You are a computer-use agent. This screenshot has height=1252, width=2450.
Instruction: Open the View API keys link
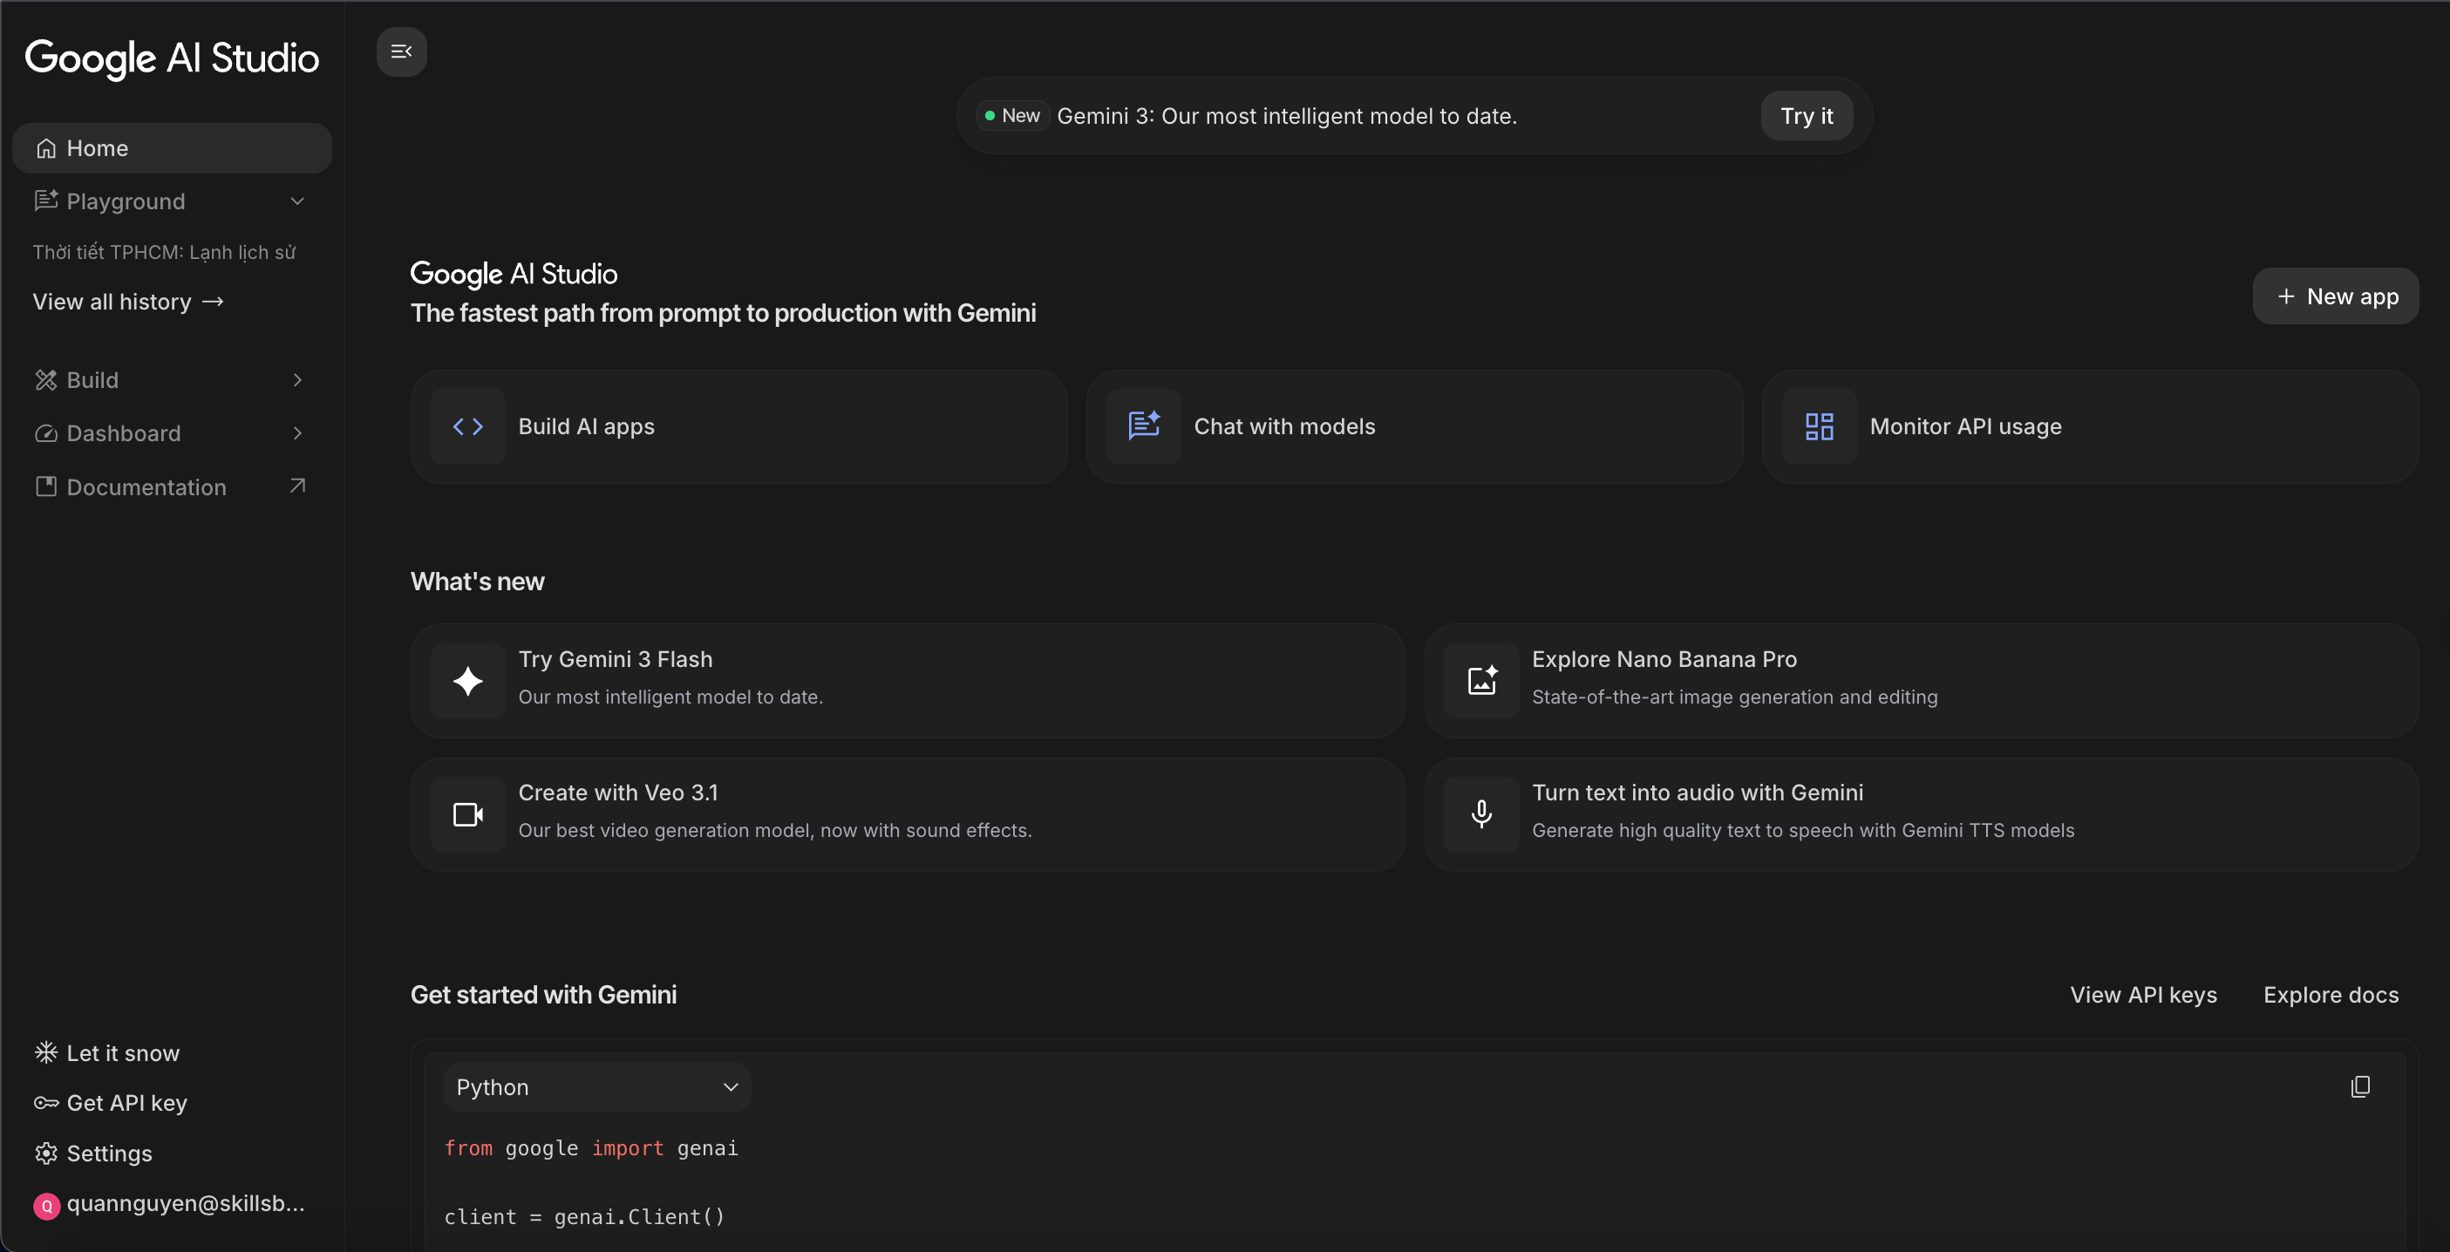2143,995
